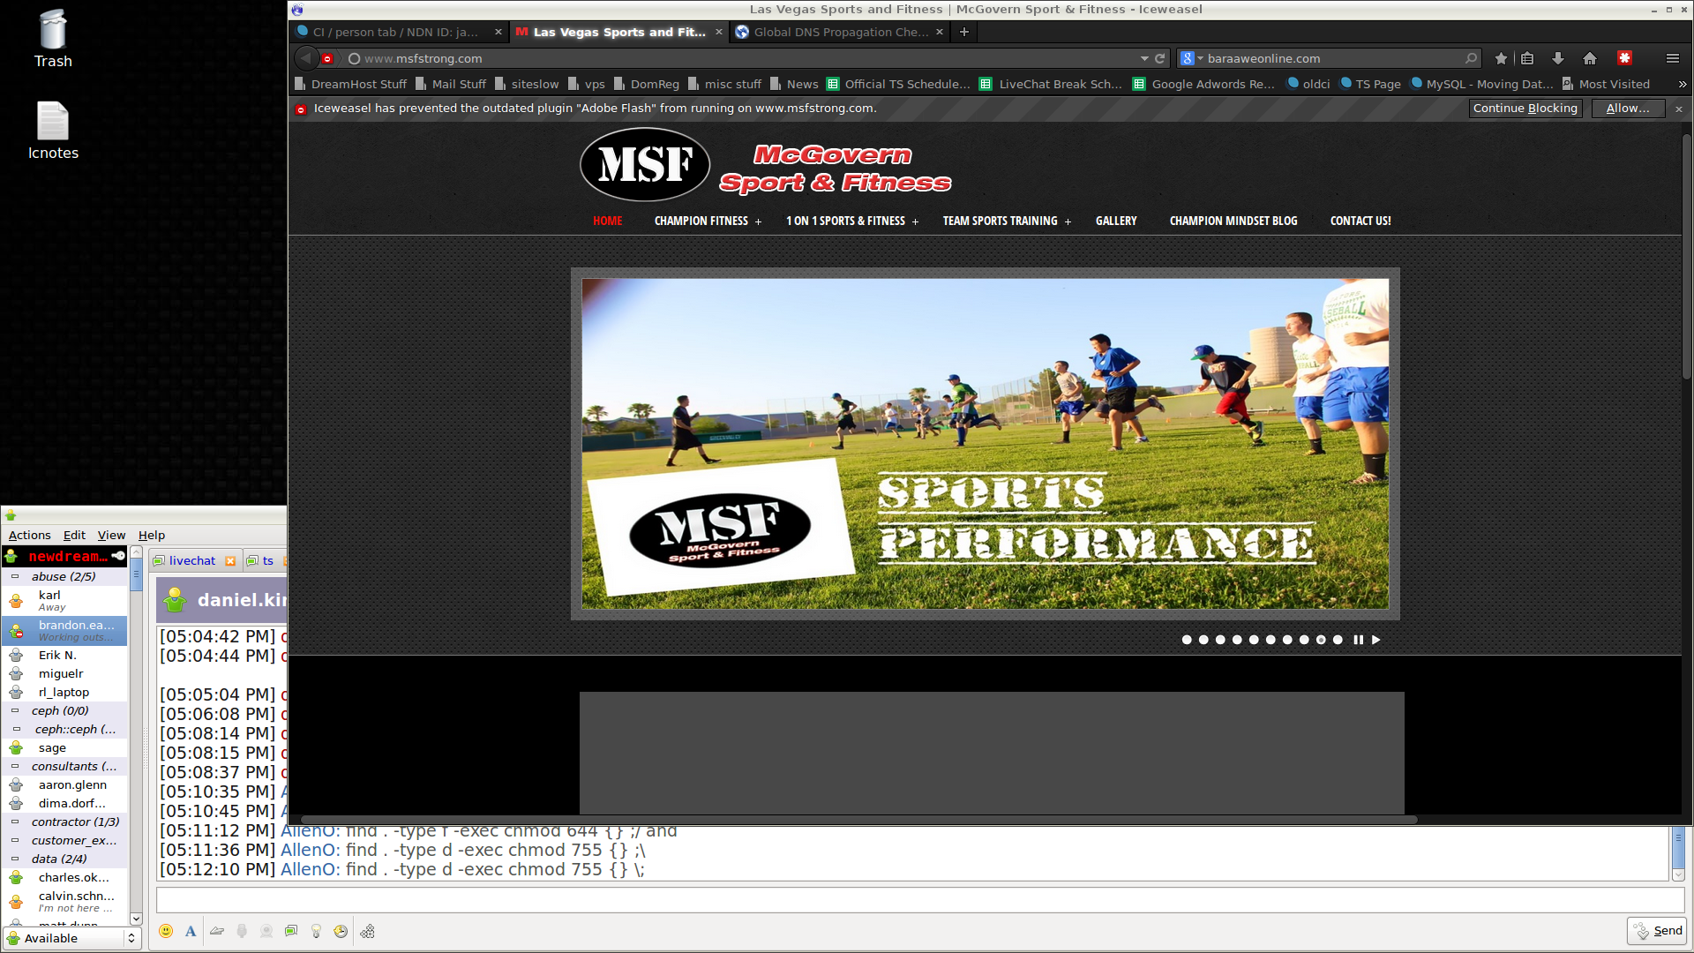Expand the Team Sports Training menu
The image size is (1694, 953).
coord(1068,221)
